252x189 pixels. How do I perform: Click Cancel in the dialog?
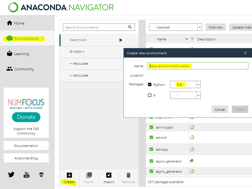pyautogui.click(x=220, y=109)
